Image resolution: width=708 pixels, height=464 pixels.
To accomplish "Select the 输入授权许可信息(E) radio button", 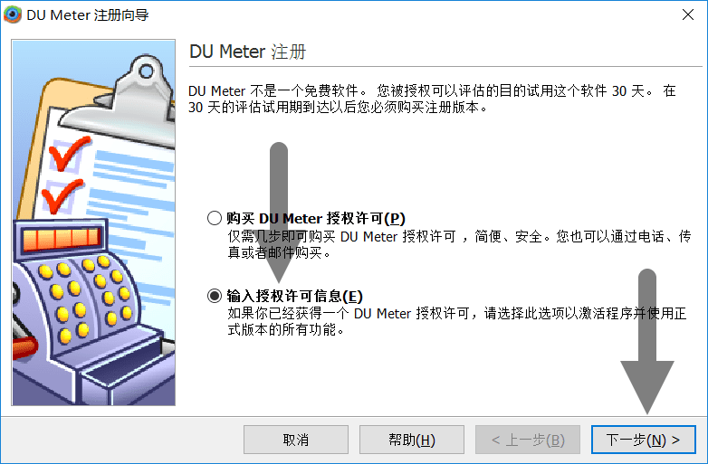I will click(214, 296).
